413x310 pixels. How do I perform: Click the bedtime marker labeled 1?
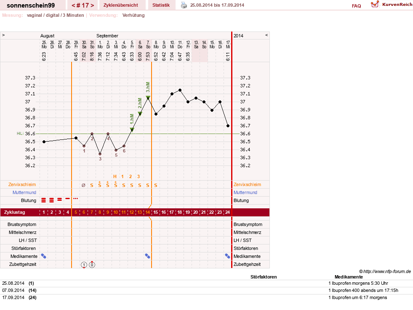click(84, 265)
